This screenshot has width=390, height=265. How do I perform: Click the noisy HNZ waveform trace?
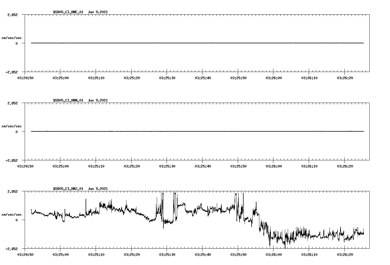[x=197, y=220]
